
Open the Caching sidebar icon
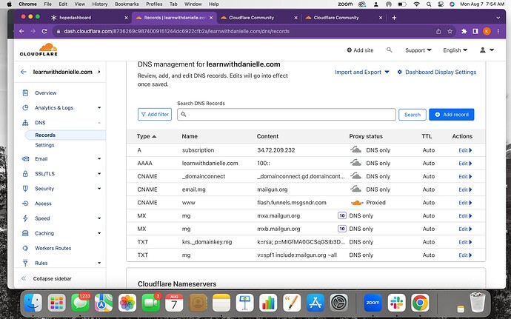[25, 233]
